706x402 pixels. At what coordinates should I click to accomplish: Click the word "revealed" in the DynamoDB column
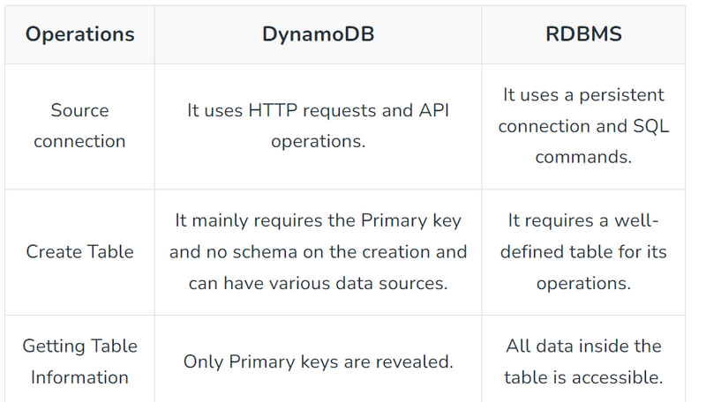[415, 361]
